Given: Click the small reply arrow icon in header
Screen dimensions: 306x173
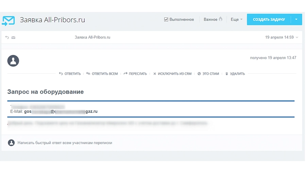Looking at the screenshot, I should pos(7,38).
